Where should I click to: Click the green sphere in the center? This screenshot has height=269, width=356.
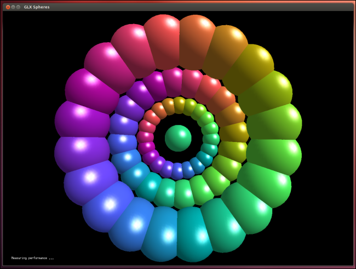pyautogui.click(x=178, y=138)
